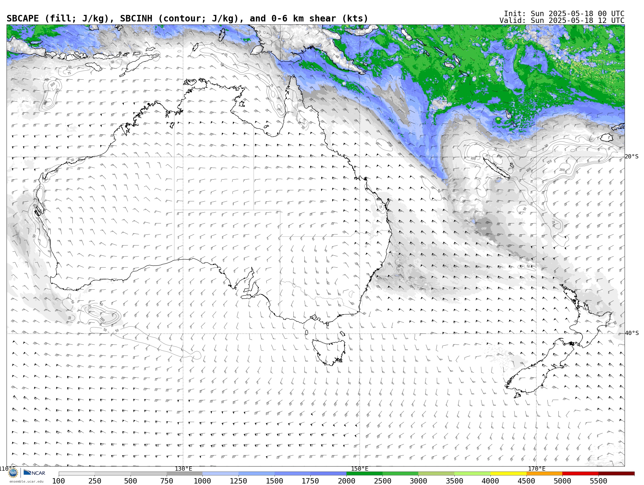644x485 pixels.
Task: Click the 2000 colorbar label
Action: 346,481
